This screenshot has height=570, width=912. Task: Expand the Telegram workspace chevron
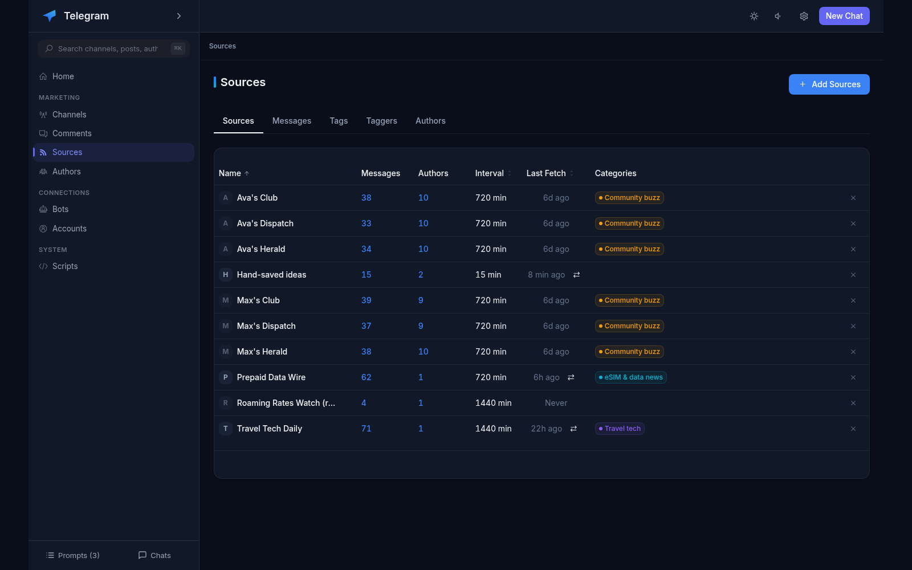coord(179,16)
